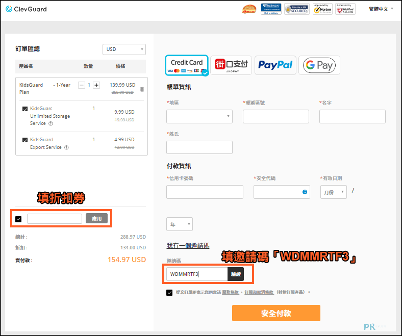Image resolution: width=402 pixels, height=336 pixels.
Task: Toggle the coupon code checkbox
Action: pos(18,219)
